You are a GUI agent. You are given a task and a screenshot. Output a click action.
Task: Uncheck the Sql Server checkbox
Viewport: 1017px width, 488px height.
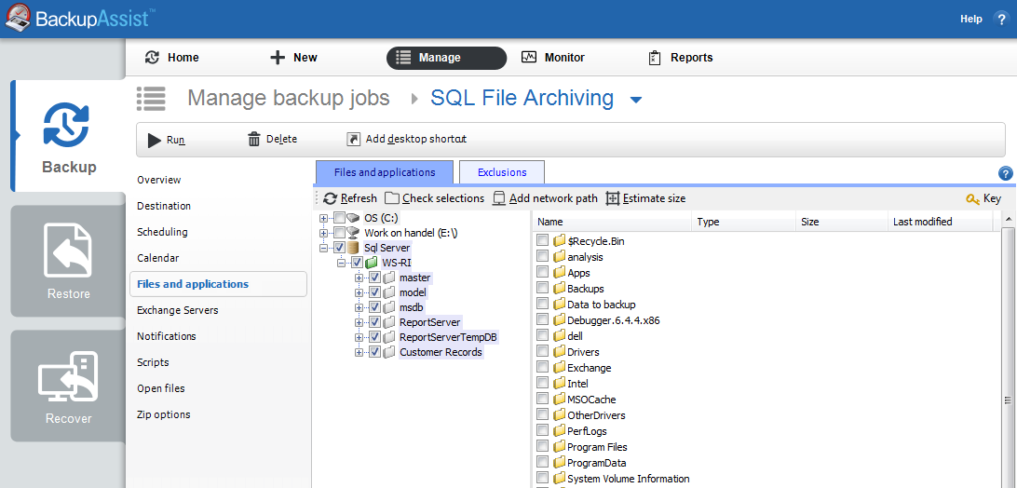point(339,248)
